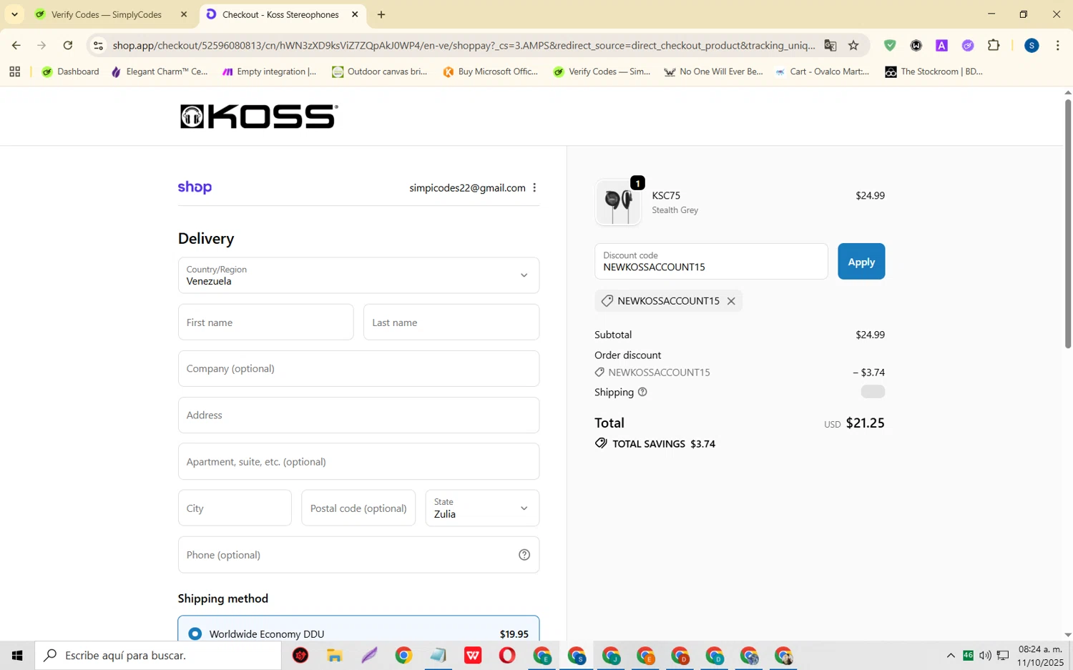This screenshot has height=670, width=1073.
Task: Open the State dropdown showing Zulia
Action: click(x=482, y=508)
